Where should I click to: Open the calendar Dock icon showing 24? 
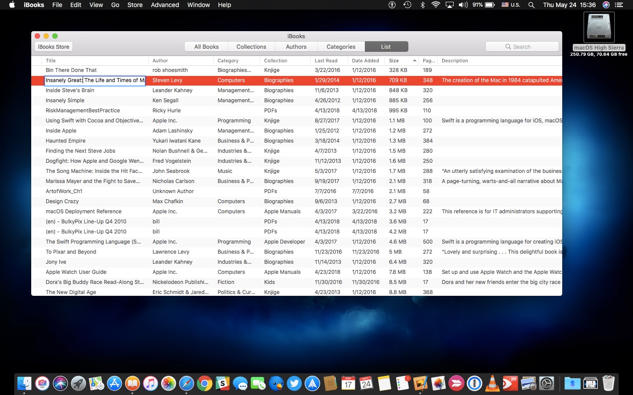tap(366, 384)
